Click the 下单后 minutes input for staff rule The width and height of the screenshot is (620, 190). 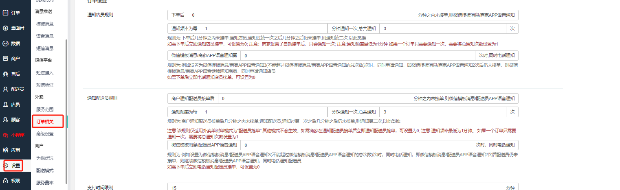click(301, 15)
